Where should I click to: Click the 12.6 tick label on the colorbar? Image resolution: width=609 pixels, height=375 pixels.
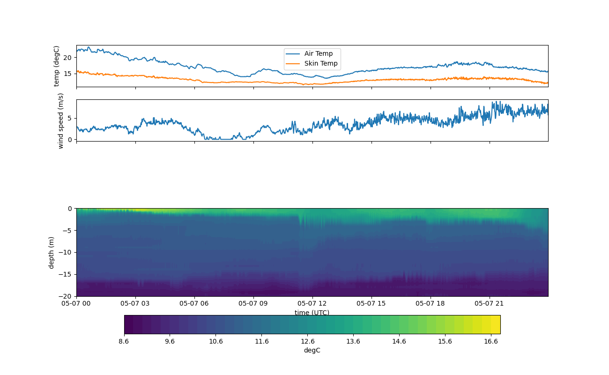(307, 342)
